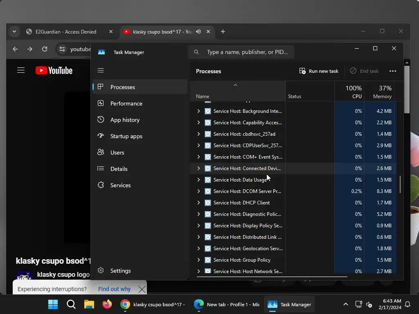The width and height of the screenshot is (419, 314).
Task: Click the Users people icon
Action: (x=101, y=152)
